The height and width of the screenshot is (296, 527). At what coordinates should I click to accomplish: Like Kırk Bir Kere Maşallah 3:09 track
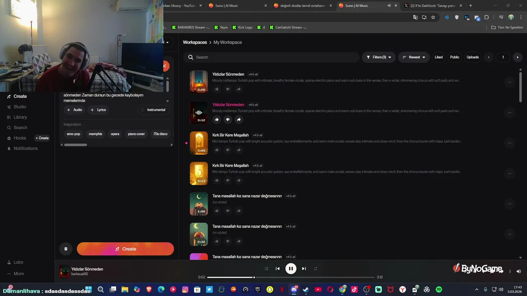pyautogui.click(x=217, y=150)
